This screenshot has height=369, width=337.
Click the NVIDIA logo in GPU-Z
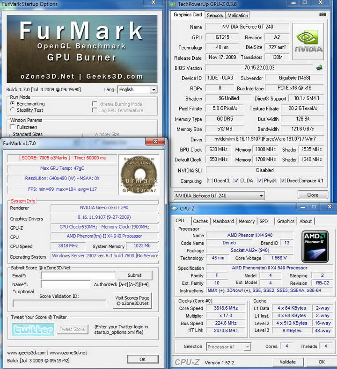pyautogui.click(x=308, y=42)
